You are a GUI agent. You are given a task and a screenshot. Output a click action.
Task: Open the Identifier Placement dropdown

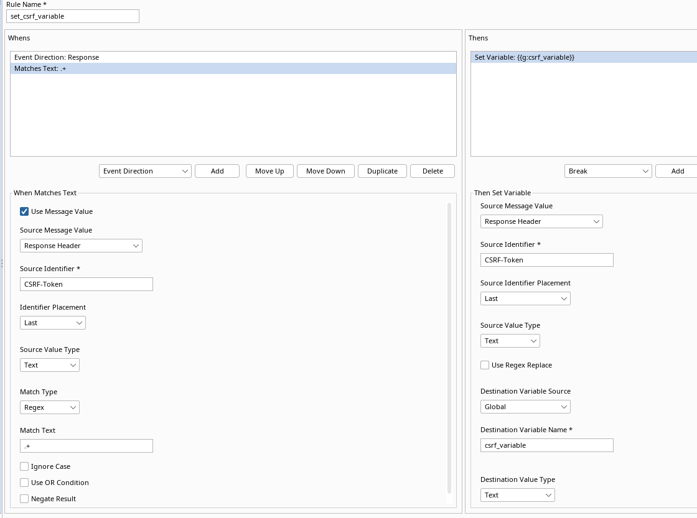point(53,323)
